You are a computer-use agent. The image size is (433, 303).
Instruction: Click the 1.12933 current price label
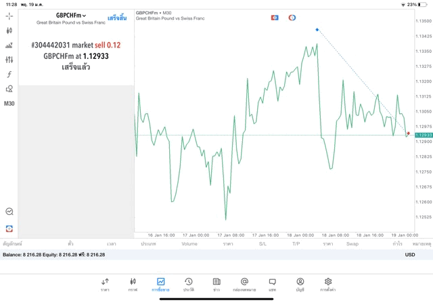click(x=424, y=135)
